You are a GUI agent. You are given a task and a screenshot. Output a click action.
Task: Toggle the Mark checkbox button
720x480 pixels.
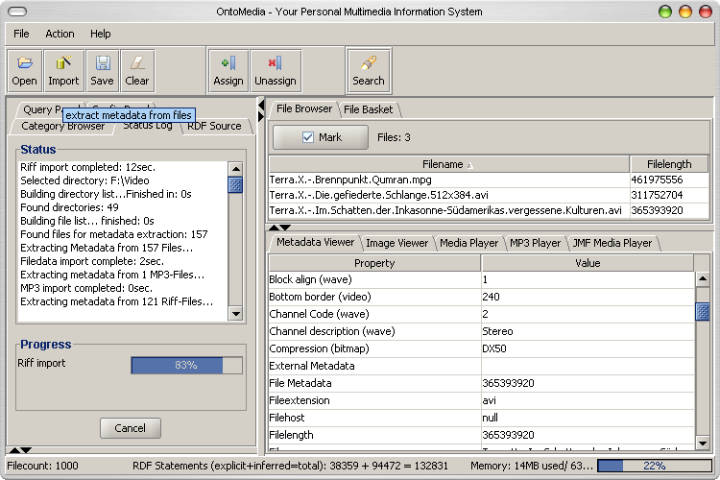tap(321, 137)
